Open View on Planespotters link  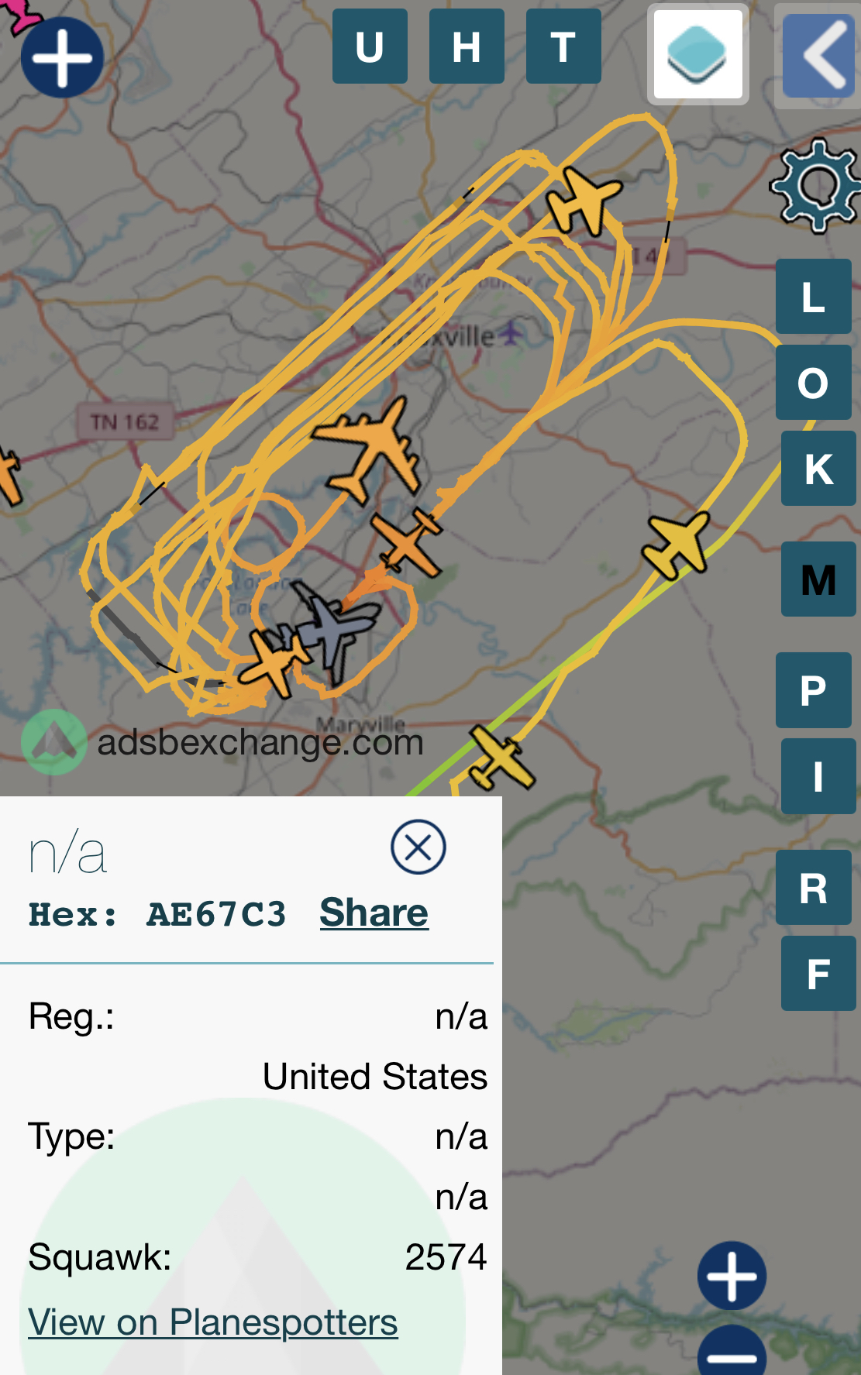pyautogui.click(x=213, y=1322)
